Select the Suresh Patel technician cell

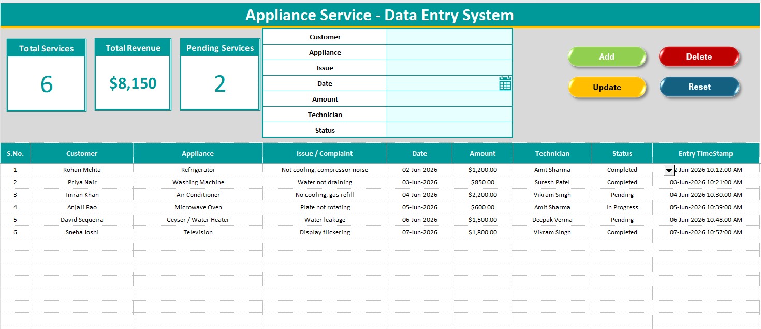click(x=552, y=182)
